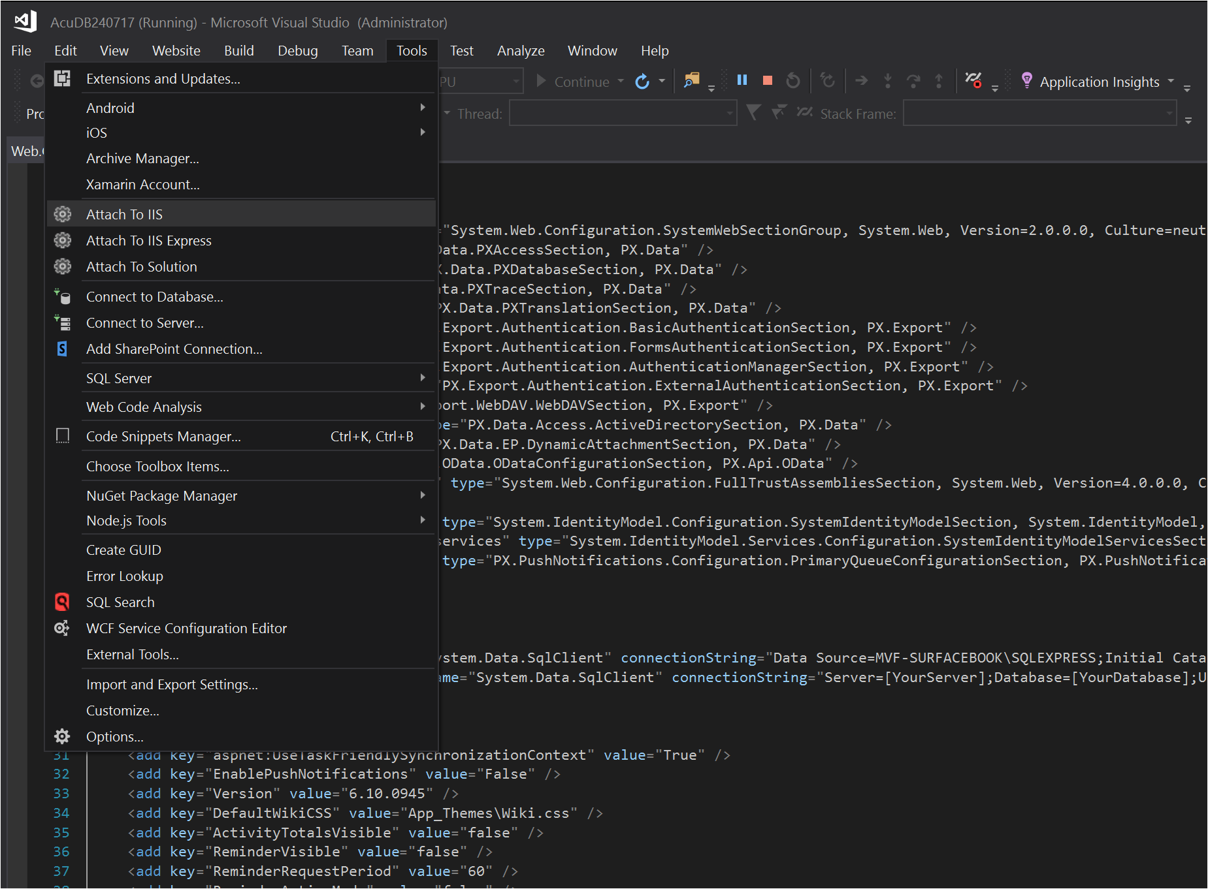Screen dimensions: 1208x889
Task: Open the Team menu
Action: coord(357,50)
